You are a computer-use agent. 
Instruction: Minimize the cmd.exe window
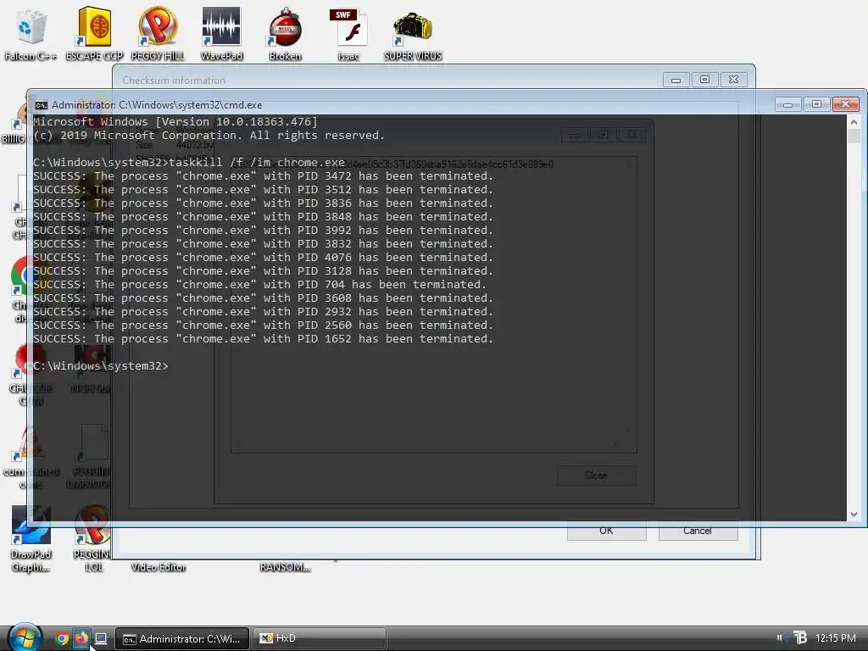[x=787, y=104]
